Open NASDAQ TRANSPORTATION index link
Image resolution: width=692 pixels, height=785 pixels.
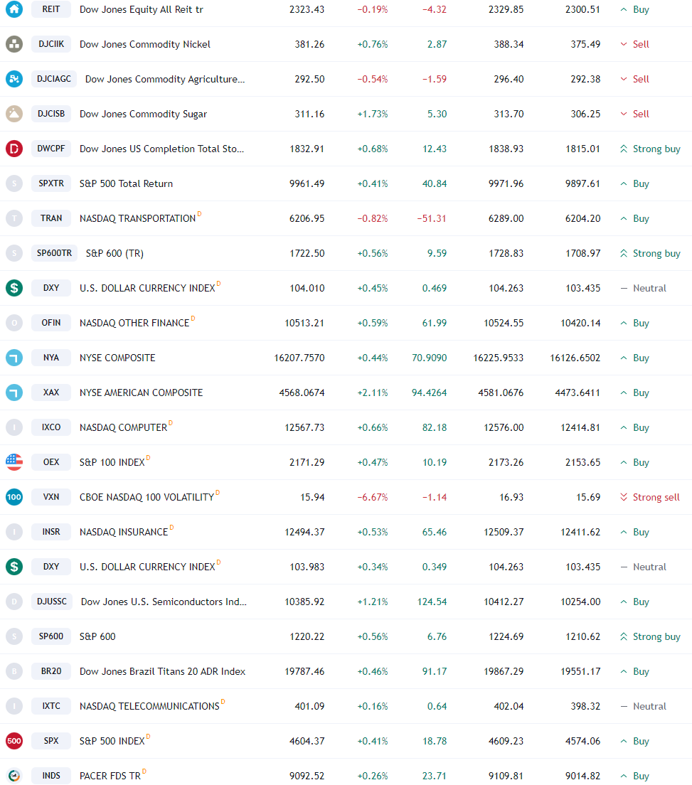tap(138, 218)
